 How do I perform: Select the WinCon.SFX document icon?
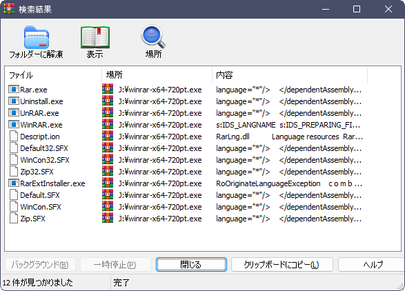point(14,207)
